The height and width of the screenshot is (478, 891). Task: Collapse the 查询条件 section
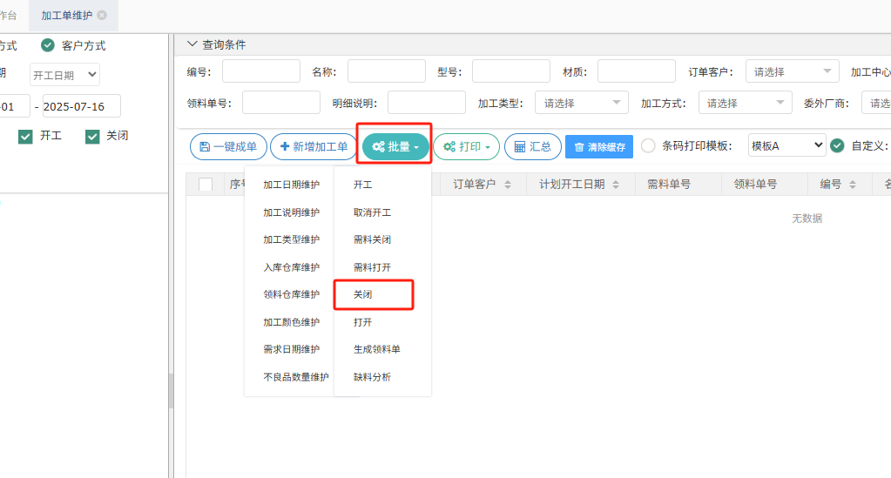coord(192,44)
